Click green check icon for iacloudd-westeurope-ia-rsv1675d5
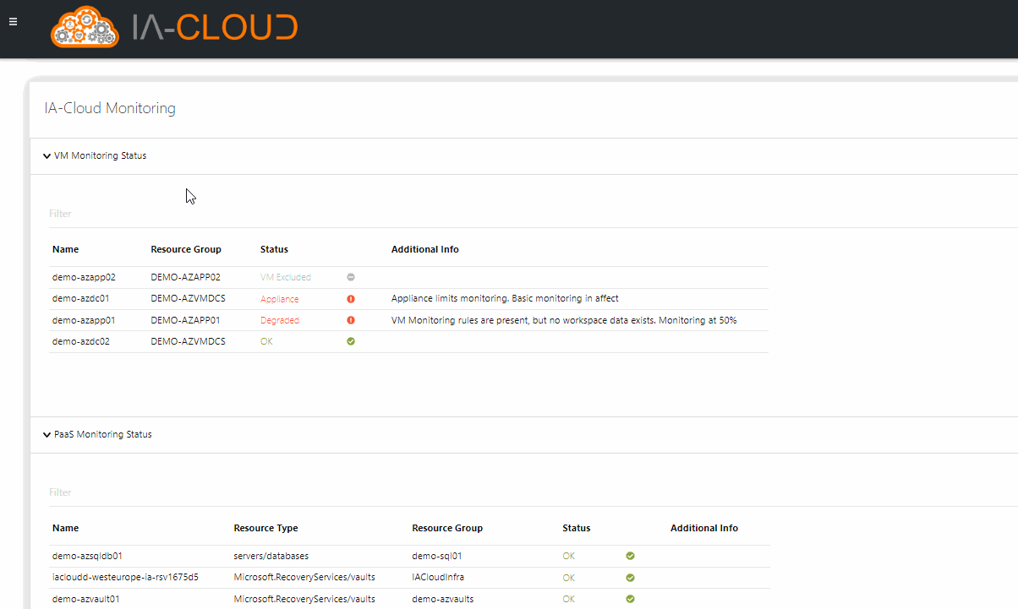1018x609 pixels. (x=630, y=578)
